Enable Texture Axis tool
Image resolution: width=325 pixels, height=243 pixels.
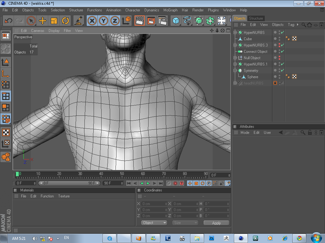point(6,144)
